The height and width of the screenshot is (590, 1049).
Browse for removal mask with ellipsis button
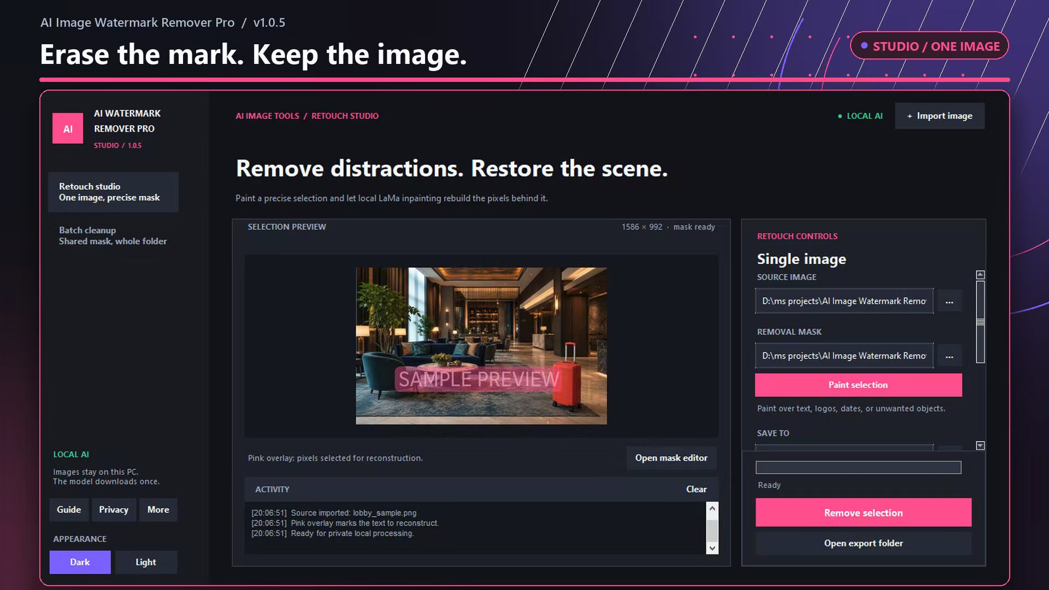950,356
